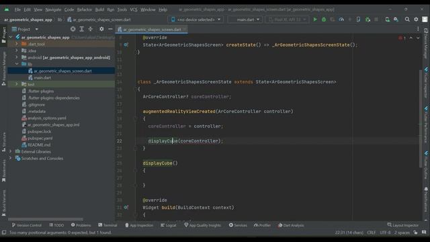Viewport: 430px width, 242px height.
Task: Open the Build menu
Action: 99,9
